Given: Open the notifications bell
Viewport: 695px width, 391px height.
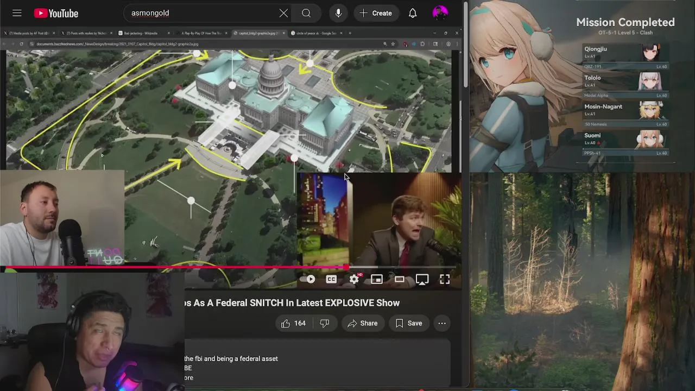Looking at the screenshot, I should (413, 13).
